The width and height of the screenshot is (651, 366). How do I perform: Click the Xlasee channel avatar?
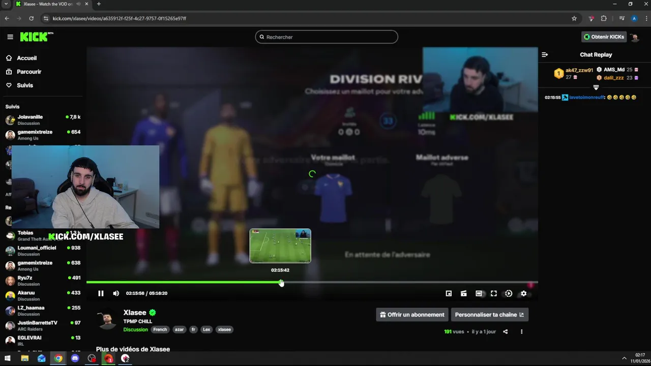click(107, 319)
